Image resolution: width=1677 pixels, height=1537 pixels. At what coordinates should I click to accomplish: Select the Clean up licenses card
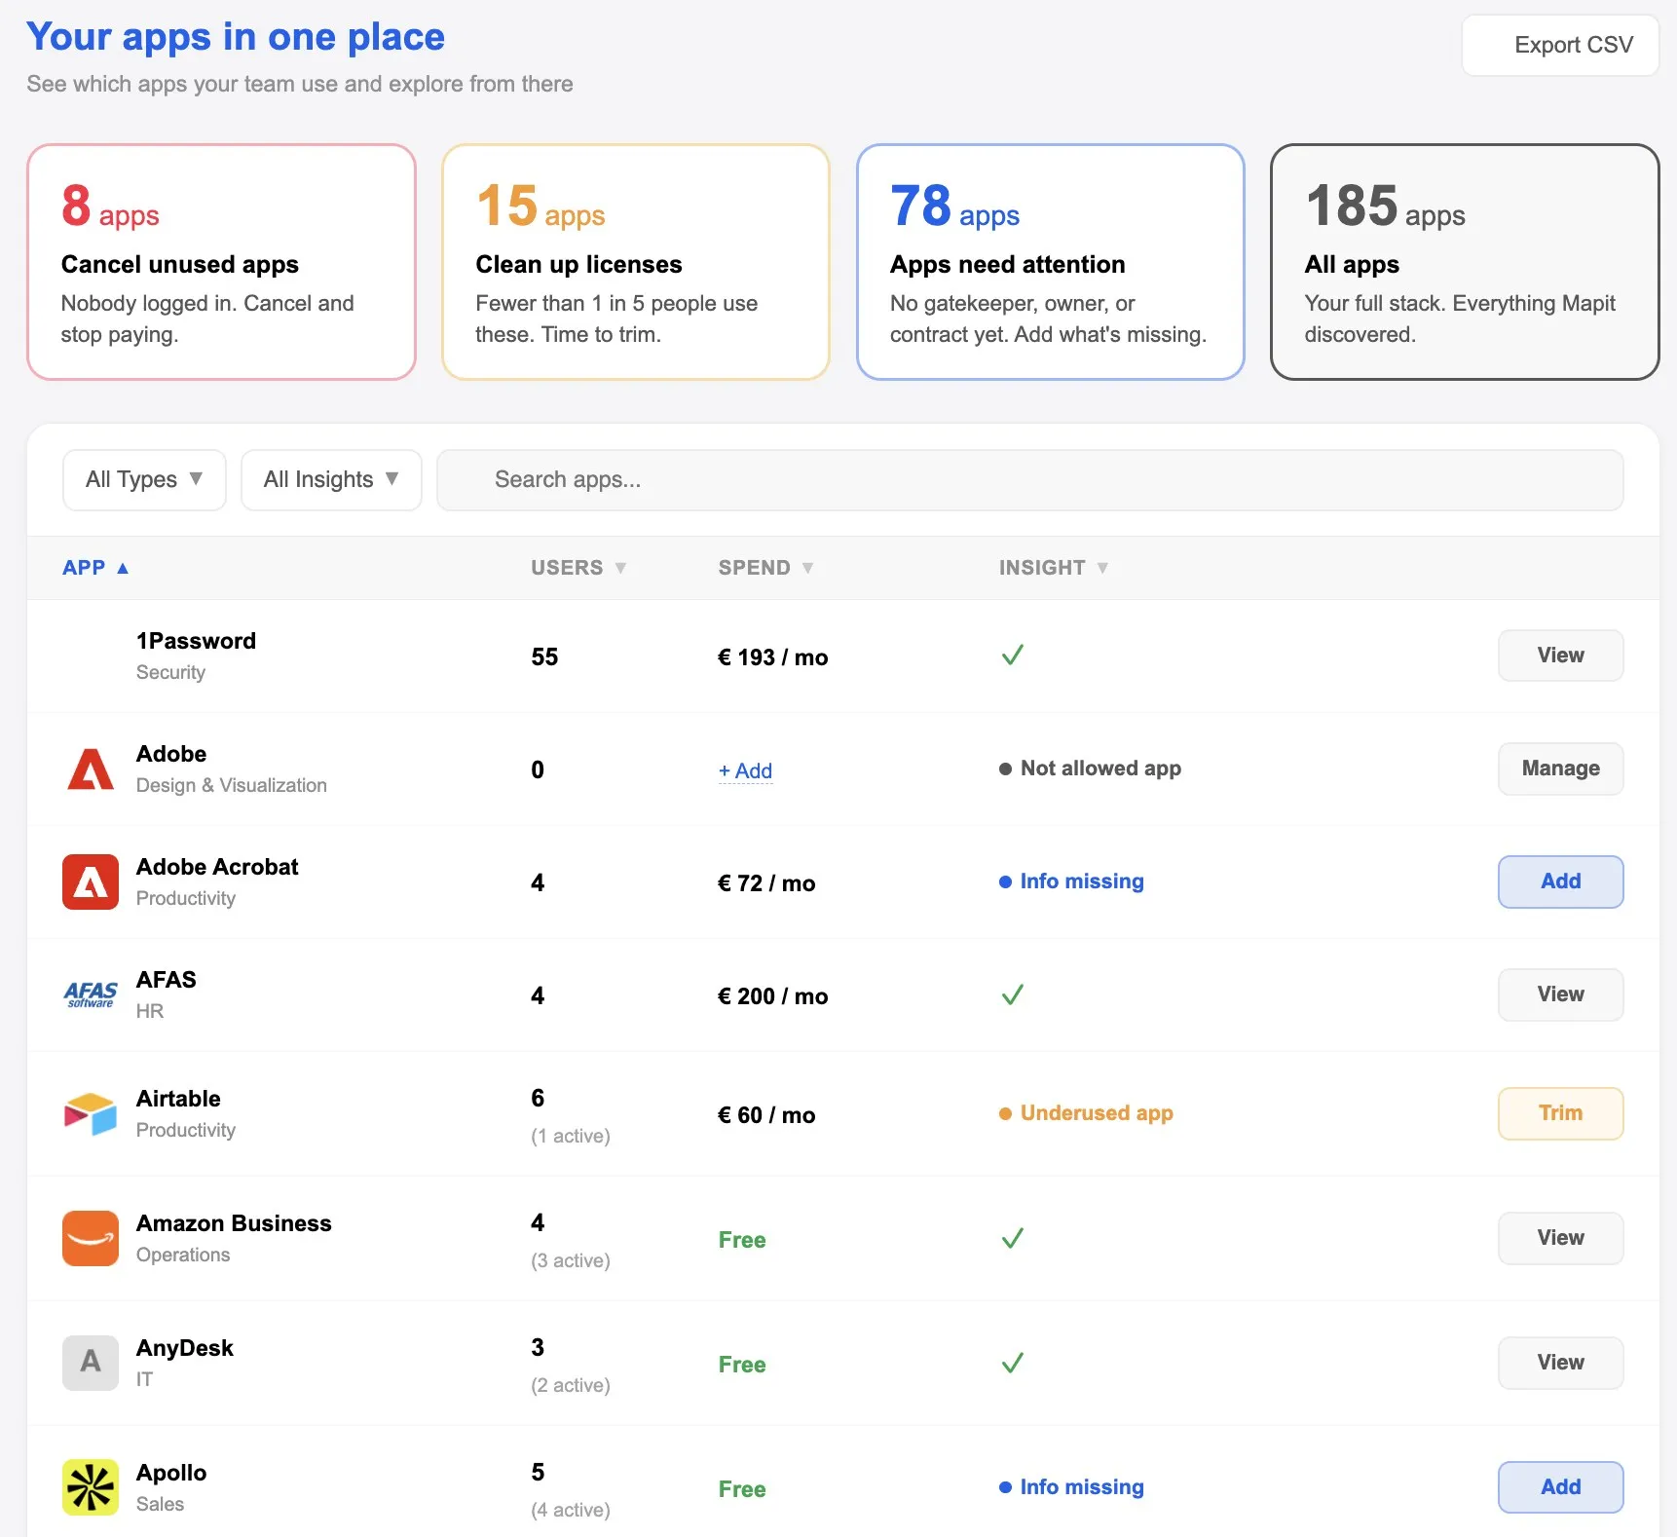click(636, 262)
